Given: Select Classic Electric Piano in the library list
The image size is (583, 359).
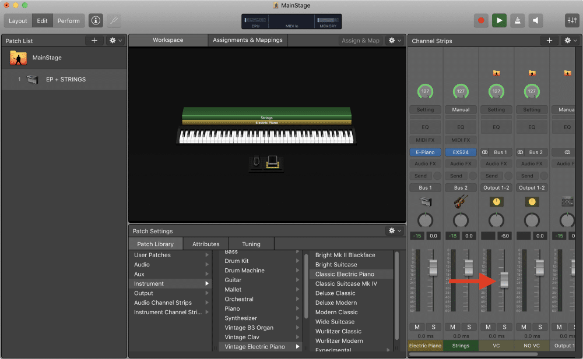Looking at the screenshot, I should [351, 274].
